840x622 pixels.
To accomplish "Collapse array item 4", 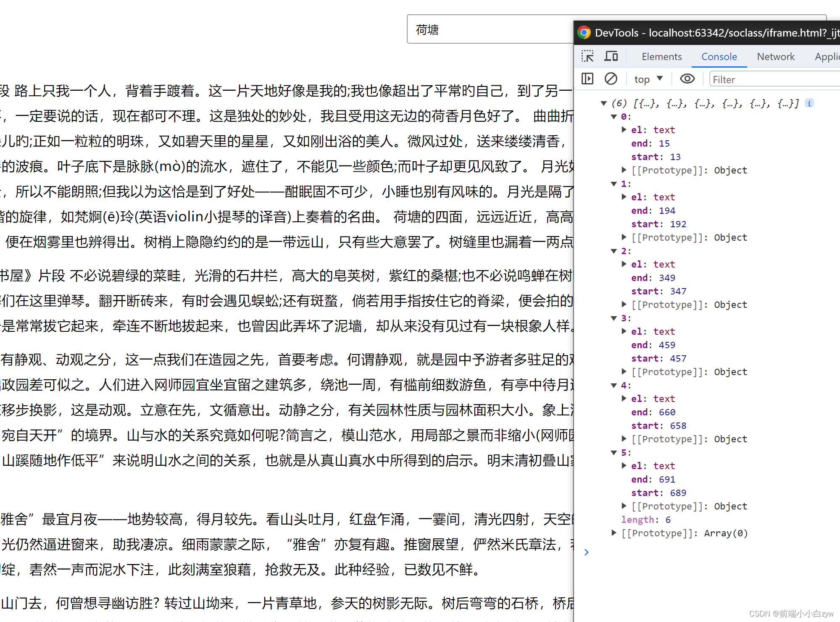I will (x=614, y=386).
